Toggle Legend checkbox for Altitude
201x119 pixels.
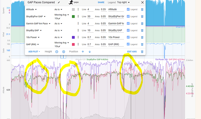[128, 9]
